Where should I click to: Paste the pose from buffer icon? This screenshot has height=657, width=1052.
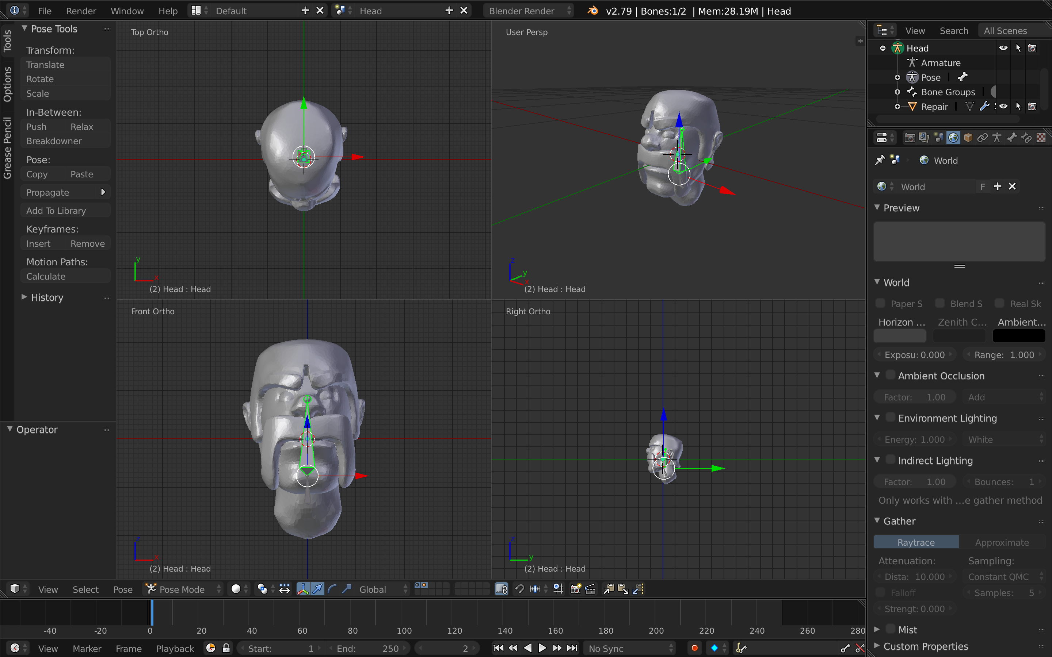click(x=624, y=589)
